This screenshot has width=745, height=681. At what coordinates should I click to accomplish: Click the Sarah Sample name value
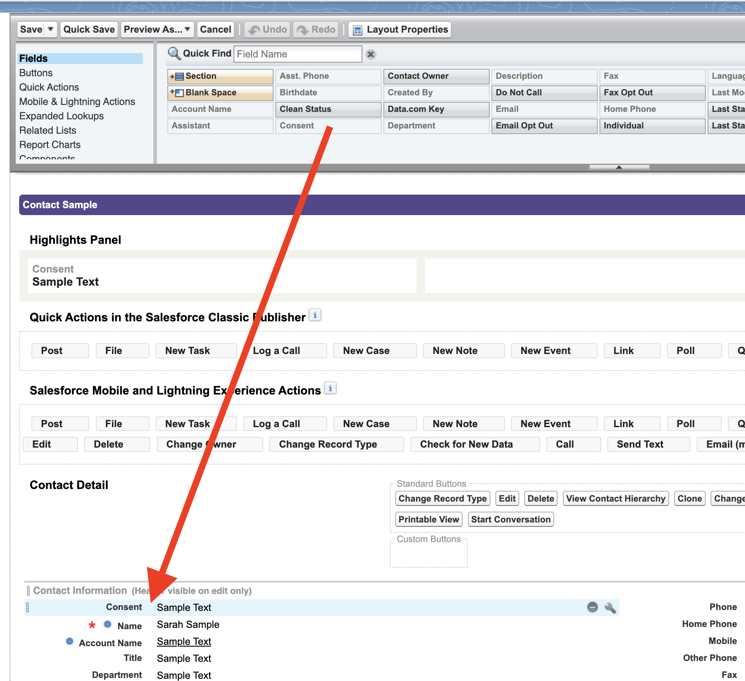tap(188, 624)
